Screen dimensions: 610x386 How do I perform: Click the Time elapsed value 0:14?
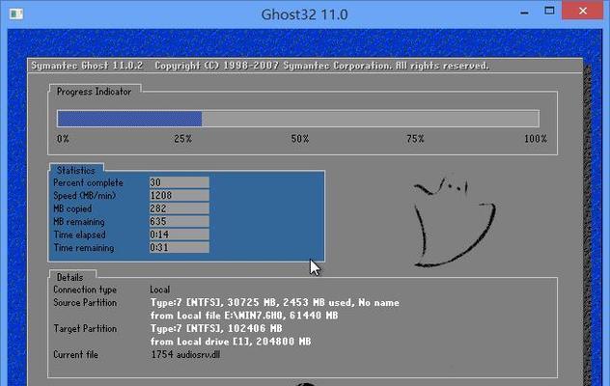tap(179, 234)
